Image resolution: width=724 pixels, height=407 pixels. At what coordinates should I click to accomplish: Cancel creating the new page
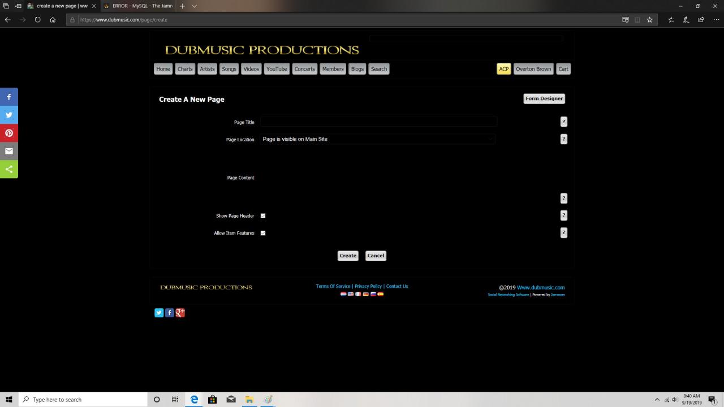(x=376, y=256)
